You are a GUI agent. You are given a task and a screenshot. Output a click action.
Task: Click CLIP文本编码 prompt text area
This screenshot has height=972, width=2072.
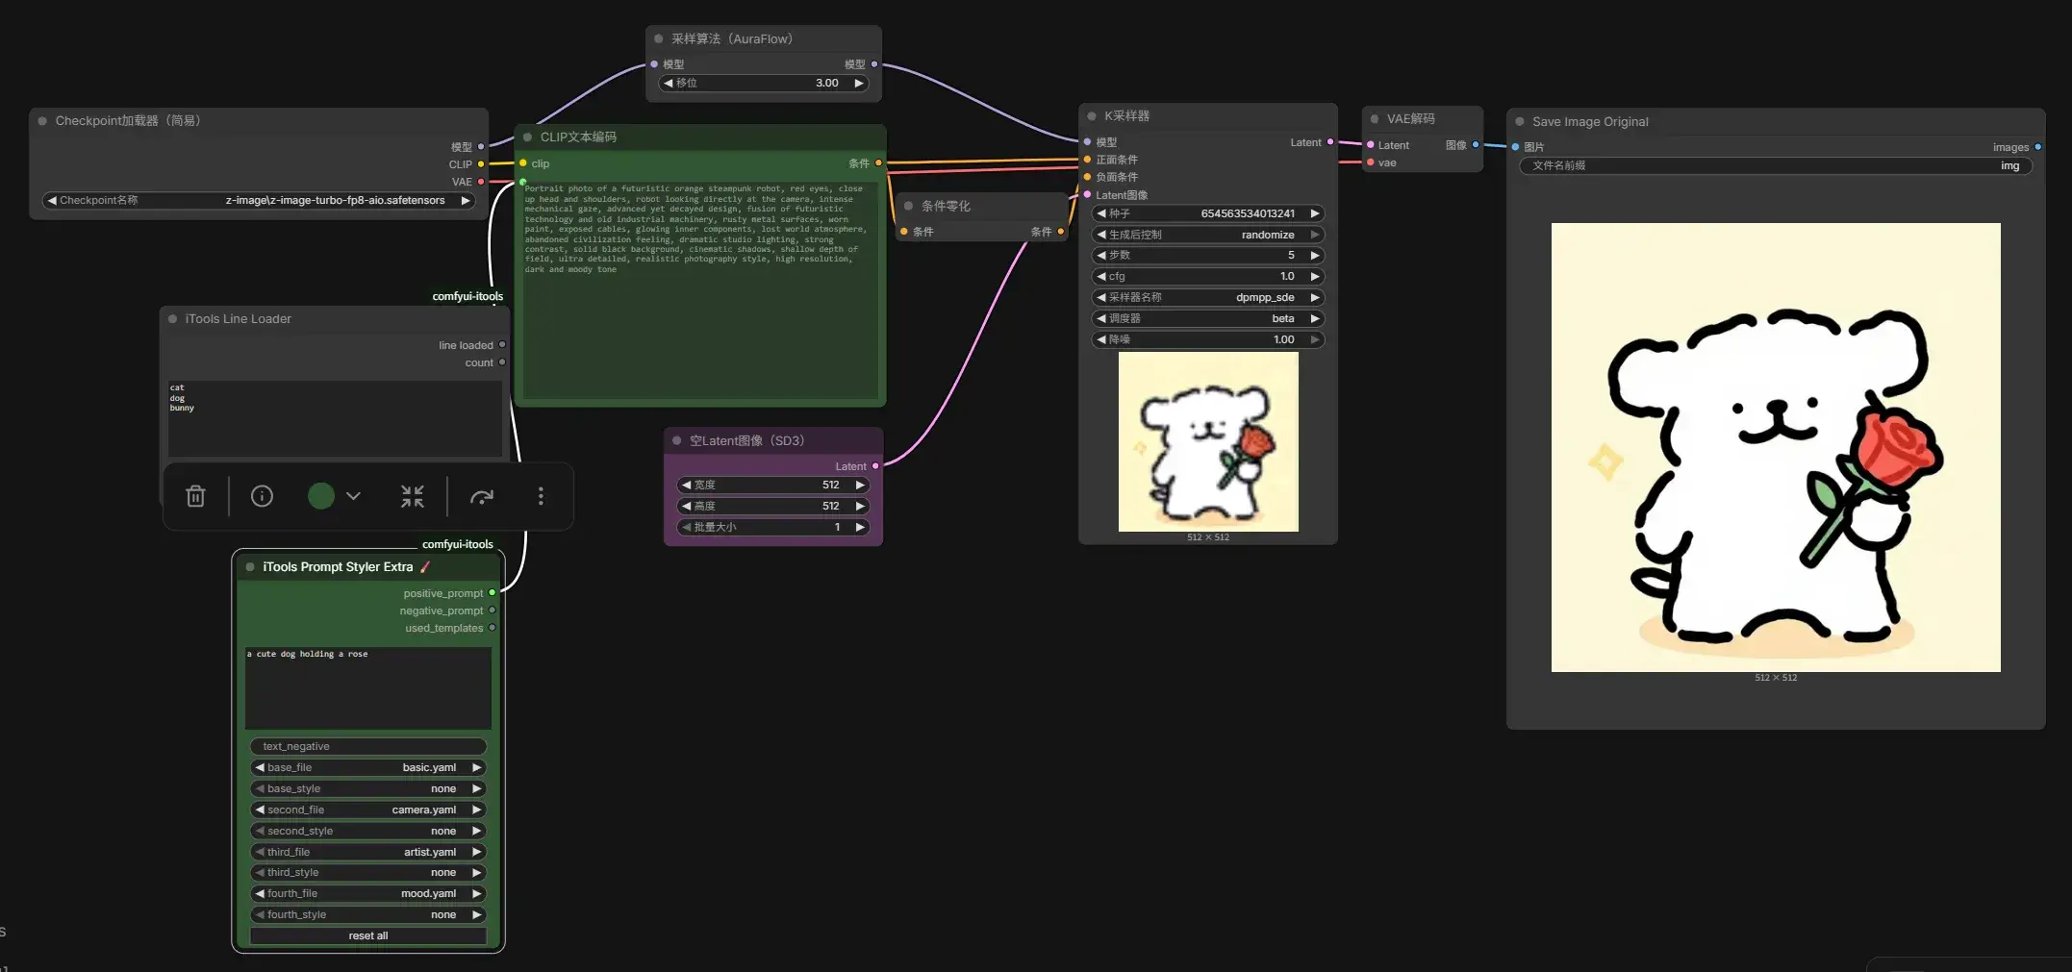tap(700, 288)
